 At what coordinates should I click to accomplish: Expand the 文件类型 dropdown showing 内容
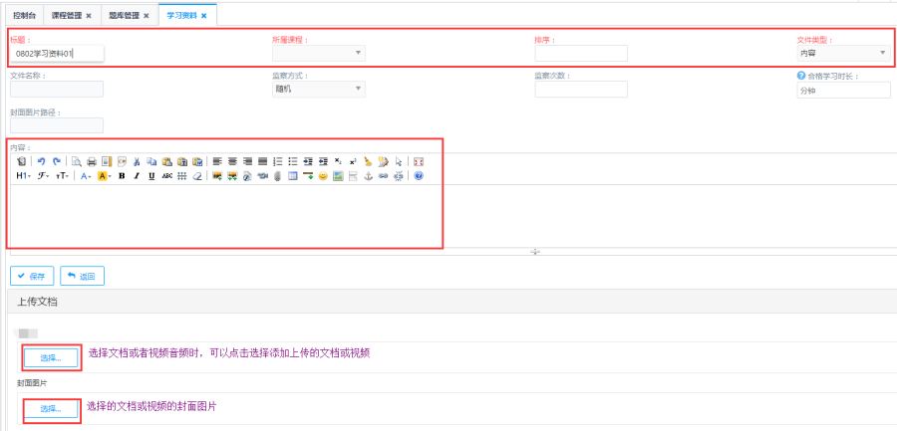[842, 54]
